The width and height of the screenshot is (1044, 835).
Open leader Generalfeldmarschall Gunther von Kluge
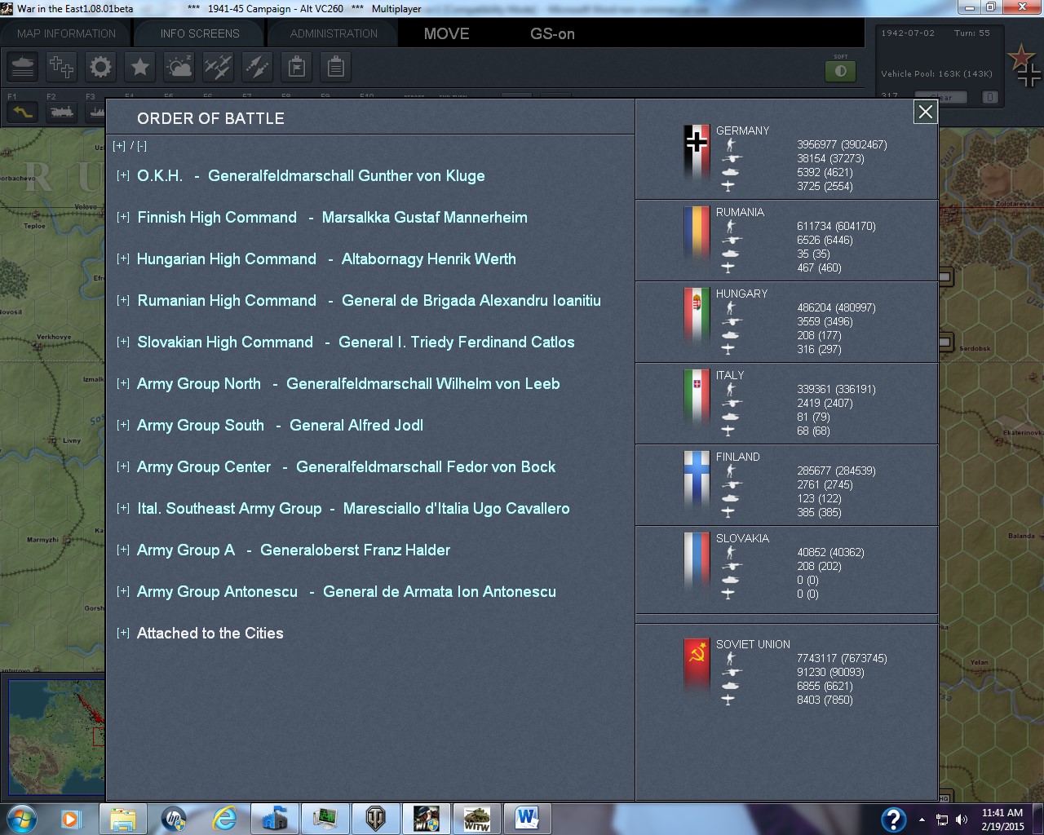click(x=347, y=175)
